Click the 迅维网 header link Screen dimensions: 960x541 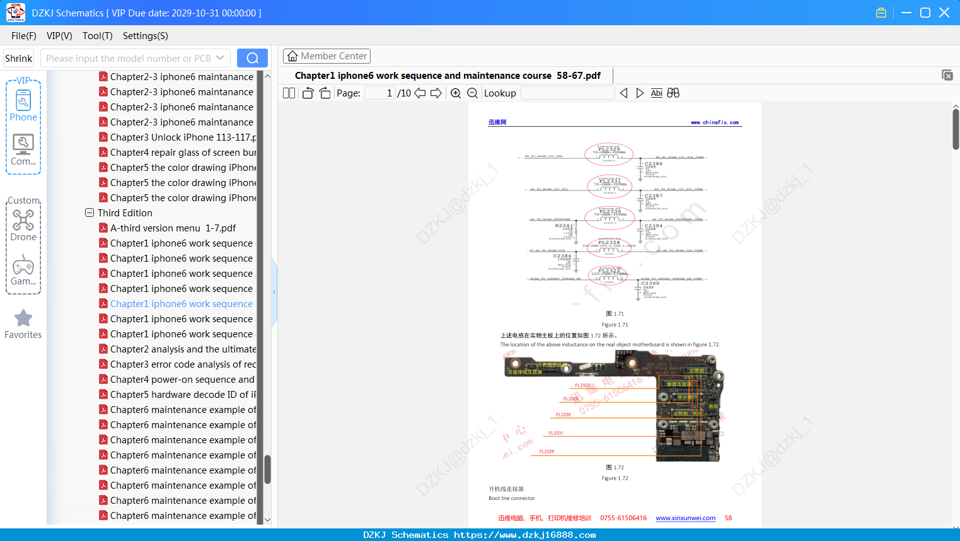[497, 122]
